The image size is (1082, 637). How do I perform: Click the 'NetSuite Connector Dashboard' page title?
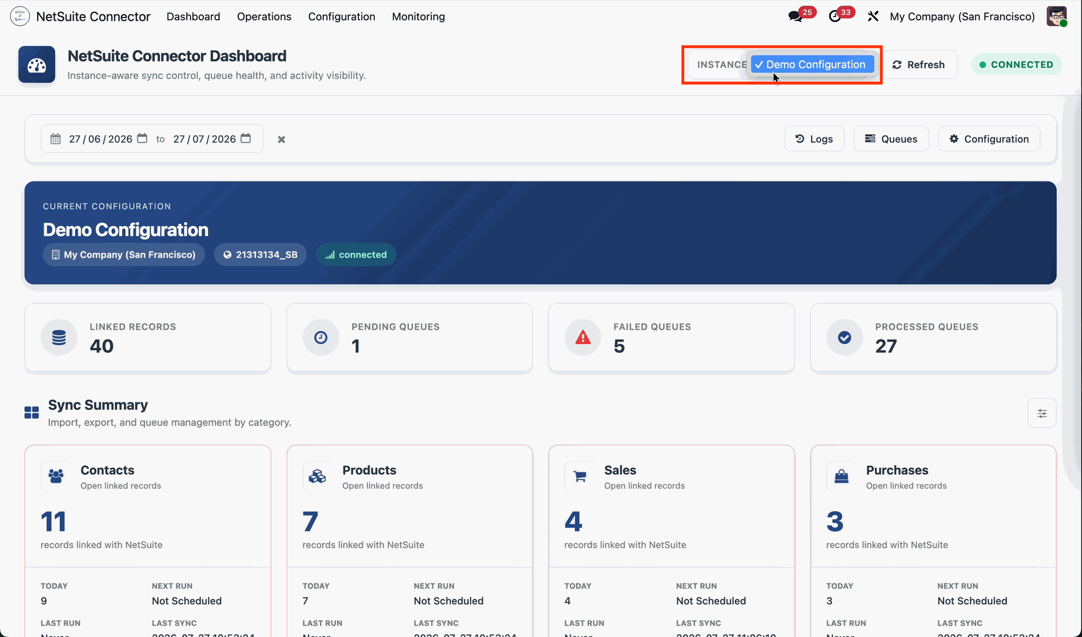pos(177,56)
